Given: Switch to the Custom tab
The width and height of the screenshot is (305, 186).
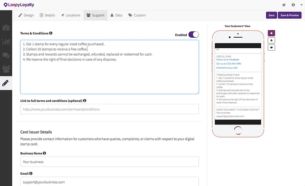Looking at the screenshot, I should coord(137,15).
